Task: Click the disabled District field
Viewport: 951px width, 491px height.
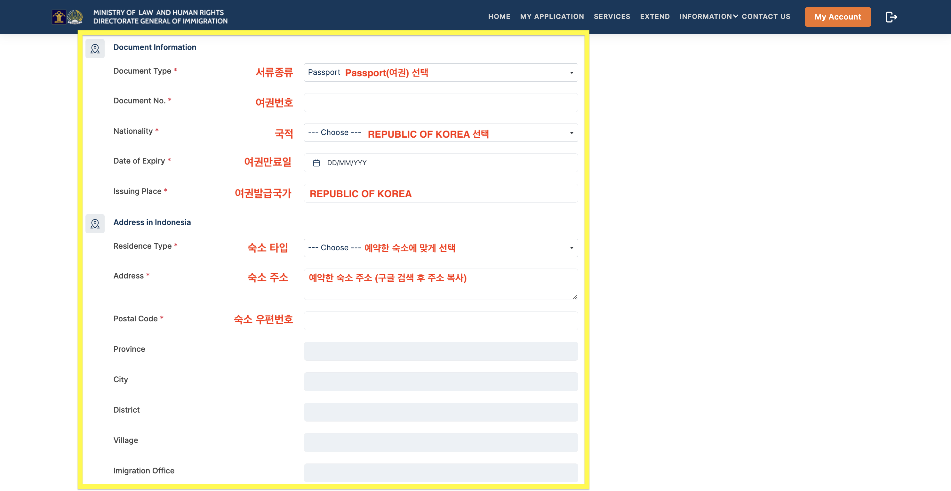Action: (x=441, y=412)
